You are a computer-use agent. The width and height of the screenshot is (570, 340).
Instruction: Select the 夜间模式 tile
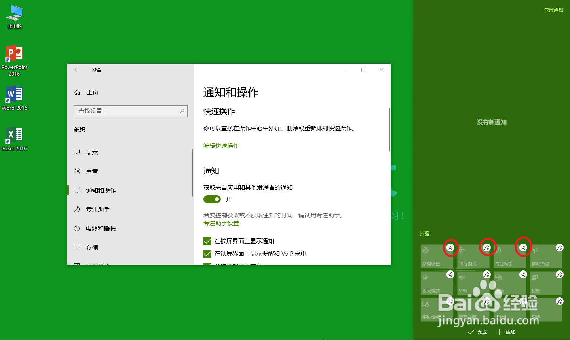(x=437, y=283)
